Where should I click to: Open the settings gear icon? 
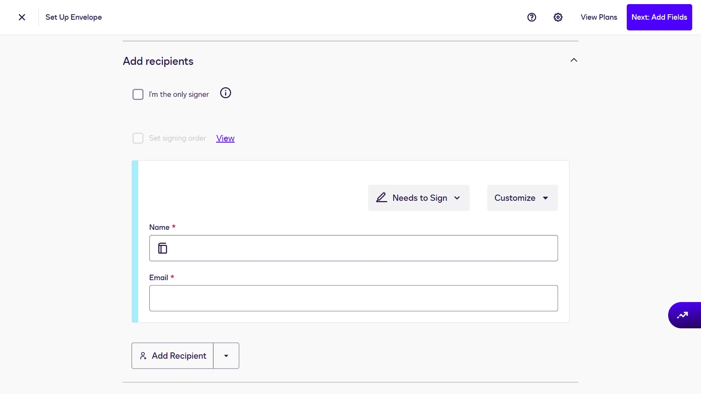pos(558,17)
